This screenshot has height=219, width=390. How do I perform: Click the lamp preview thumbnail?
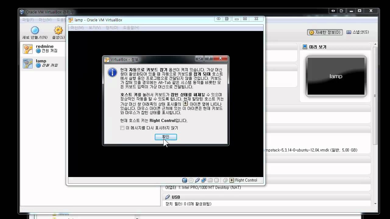pyautogui.click(x=336, y=76)
